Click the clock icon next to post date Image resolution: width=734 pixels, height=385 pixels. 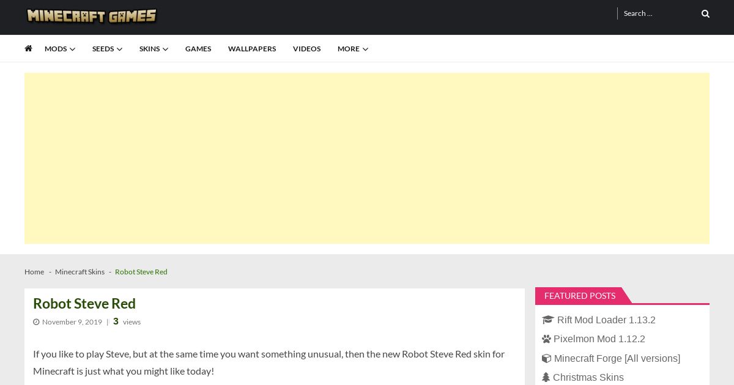point(36,322)
